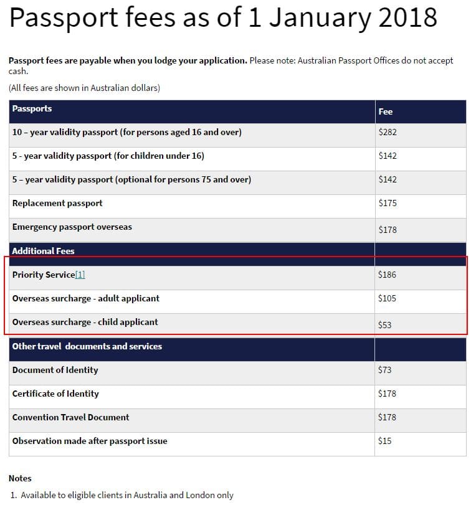Select Overseas surcharge - child applicant row
The height and width of the screenshot is (505, 476).
tap(237, 324)
